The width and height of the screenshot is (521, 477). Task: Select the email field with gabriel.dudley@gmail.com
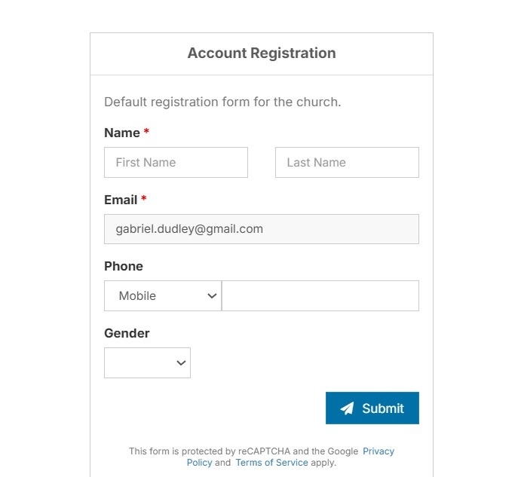click(x=261, y=229)
